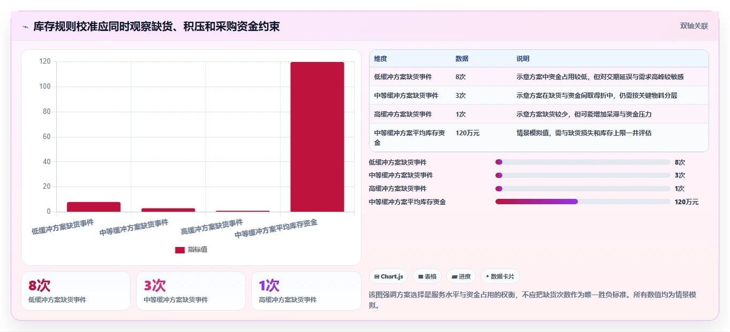Image resolution: width=730 pixels, height=332 pixels.
Task: Click the 数据卡片 chip
Action: point(500,276)
